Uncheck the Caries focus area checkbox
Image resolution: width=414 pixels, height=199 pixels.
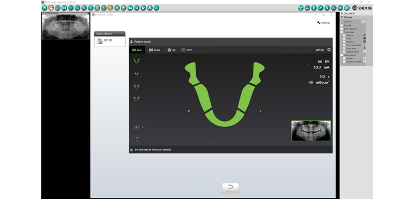pos(344,38)
